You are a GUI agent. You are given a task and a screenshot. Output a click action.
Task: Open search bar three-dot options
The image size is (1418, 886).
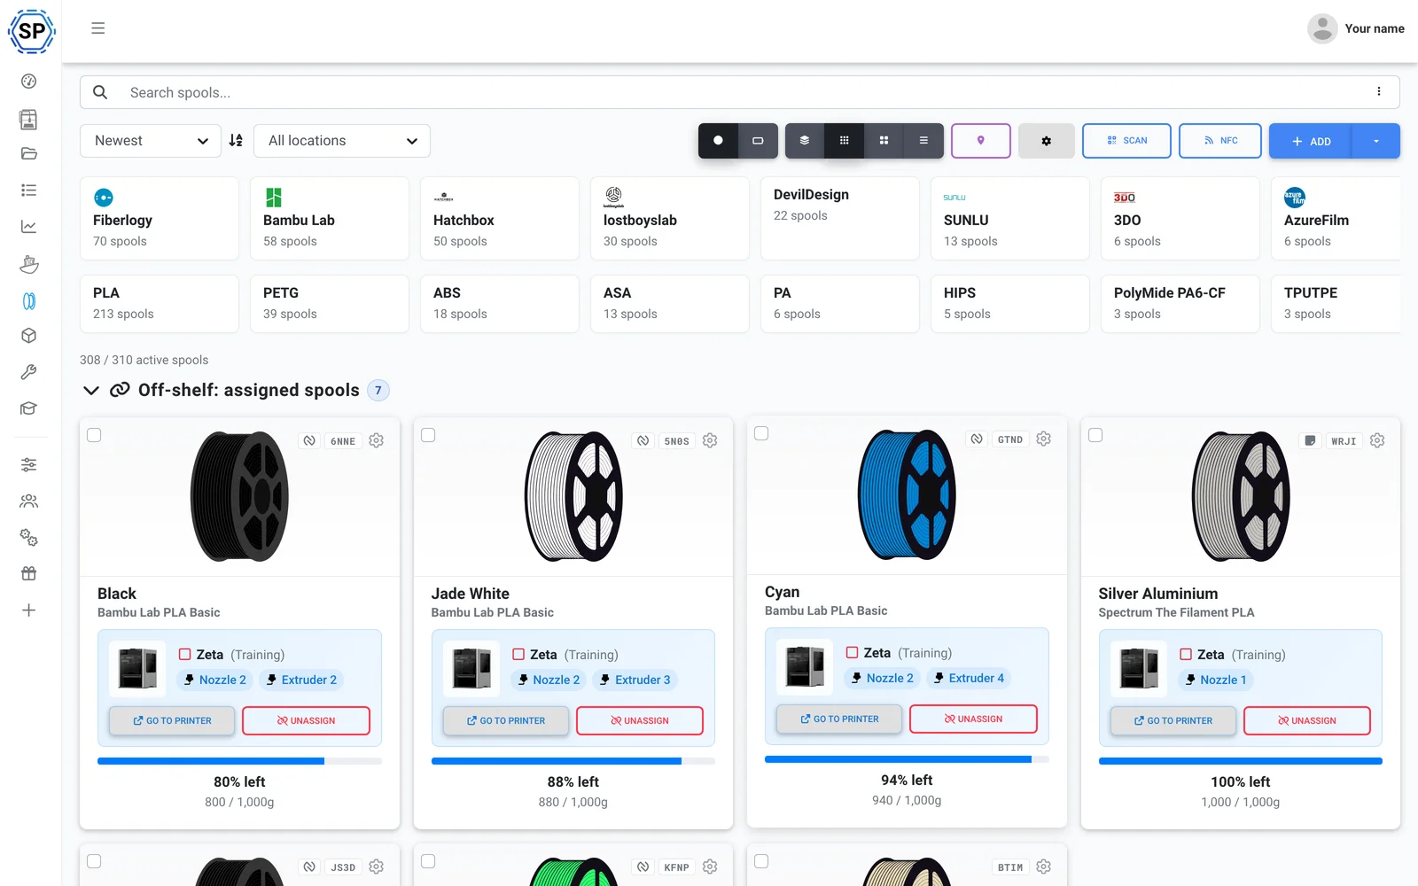(1379, 91)
